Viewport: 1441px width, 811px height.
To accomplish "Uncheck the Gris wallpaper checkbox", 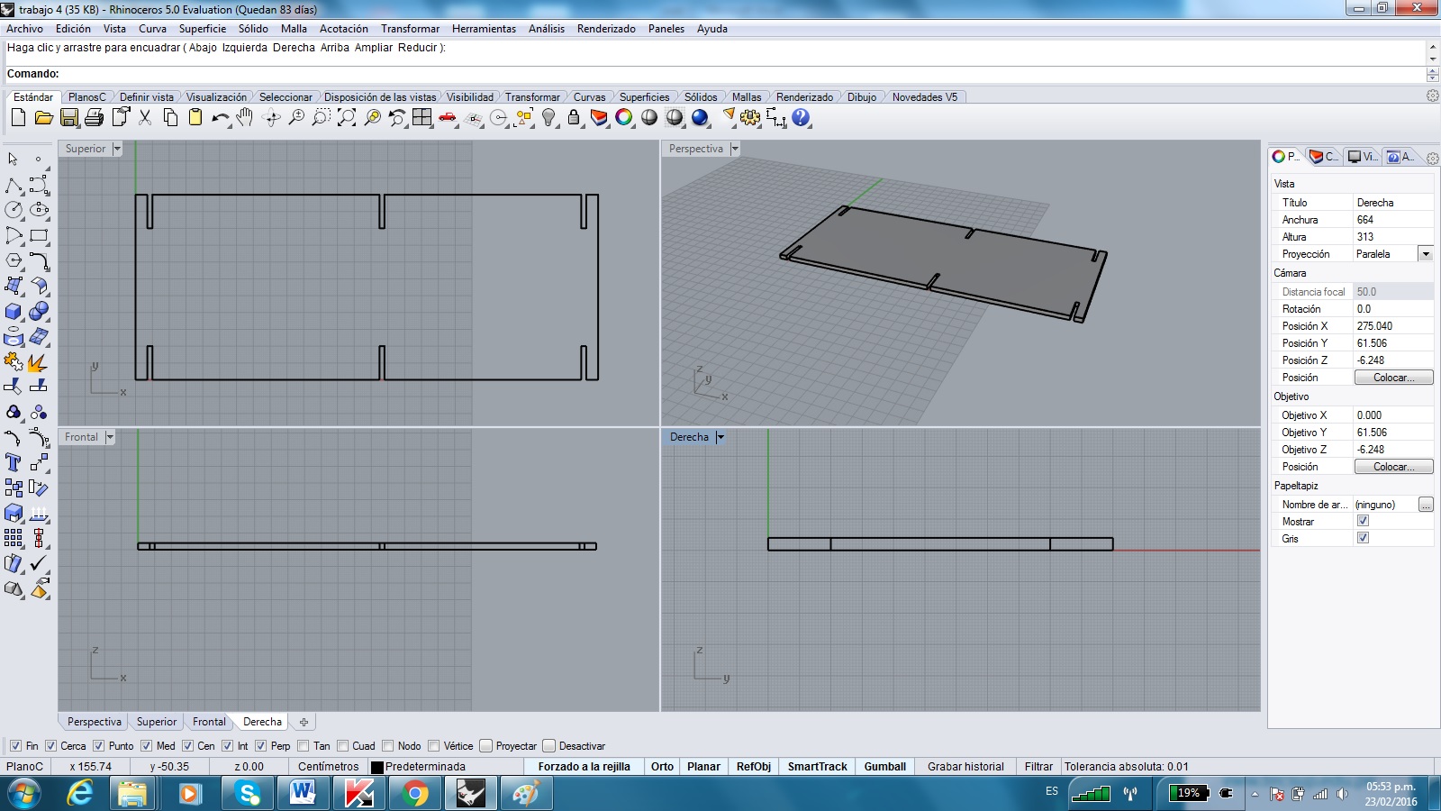I will click(1363, 538).
